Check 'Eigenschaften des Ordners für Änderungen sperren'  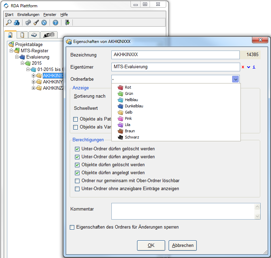coord(72,227)
